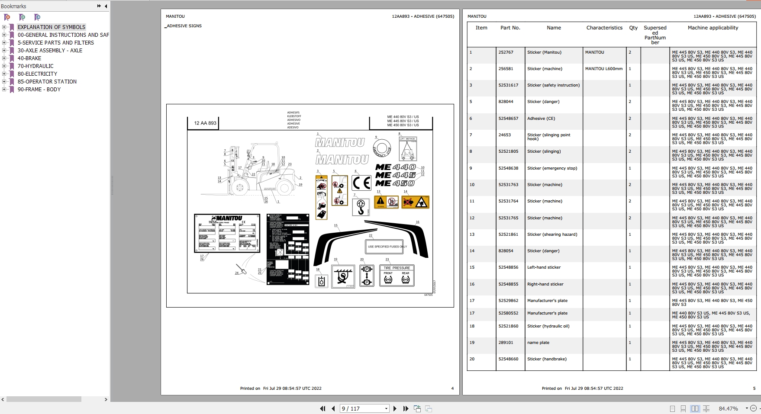Go to the first page
This screenshot has width=761, height=414.
coord(322,408)
